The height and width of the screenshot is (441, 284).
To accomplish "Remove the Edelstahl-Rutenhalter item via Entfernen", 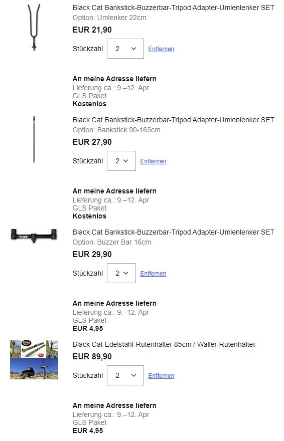I will tap(161, 375).
